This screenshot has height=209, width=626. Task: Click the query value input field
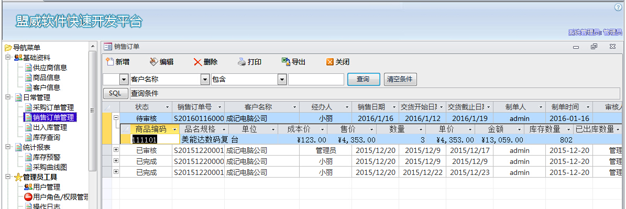316,80
